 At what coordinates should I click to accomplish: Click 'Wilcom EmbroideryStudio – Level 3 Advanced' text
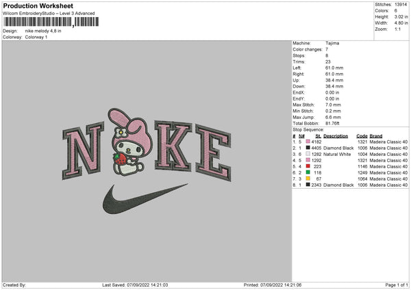[x=49, y=14]
